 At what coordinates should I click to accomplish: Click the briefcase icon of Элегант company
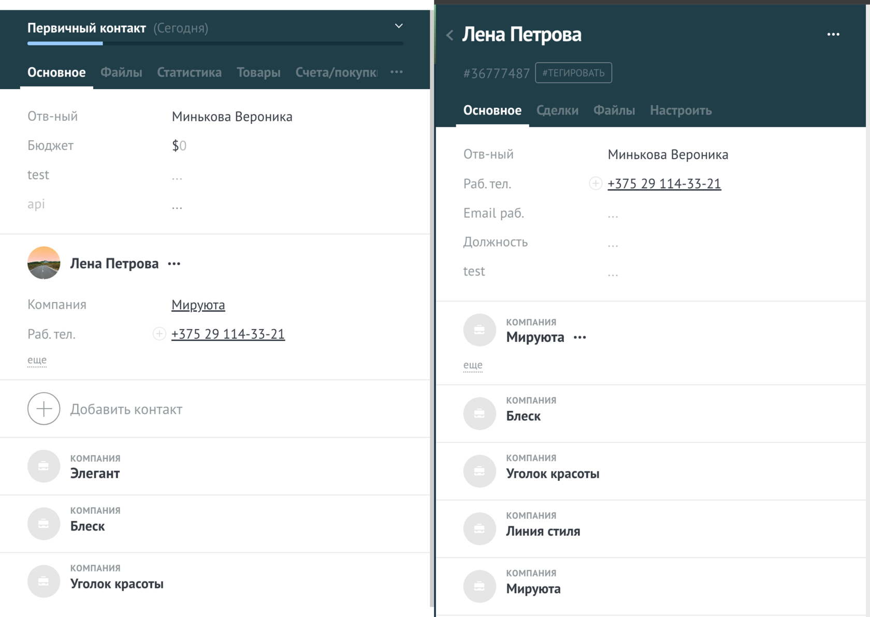click(x=44, y=466)
